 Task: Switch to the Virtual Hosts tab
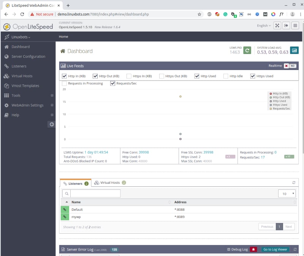pos(110,183)
